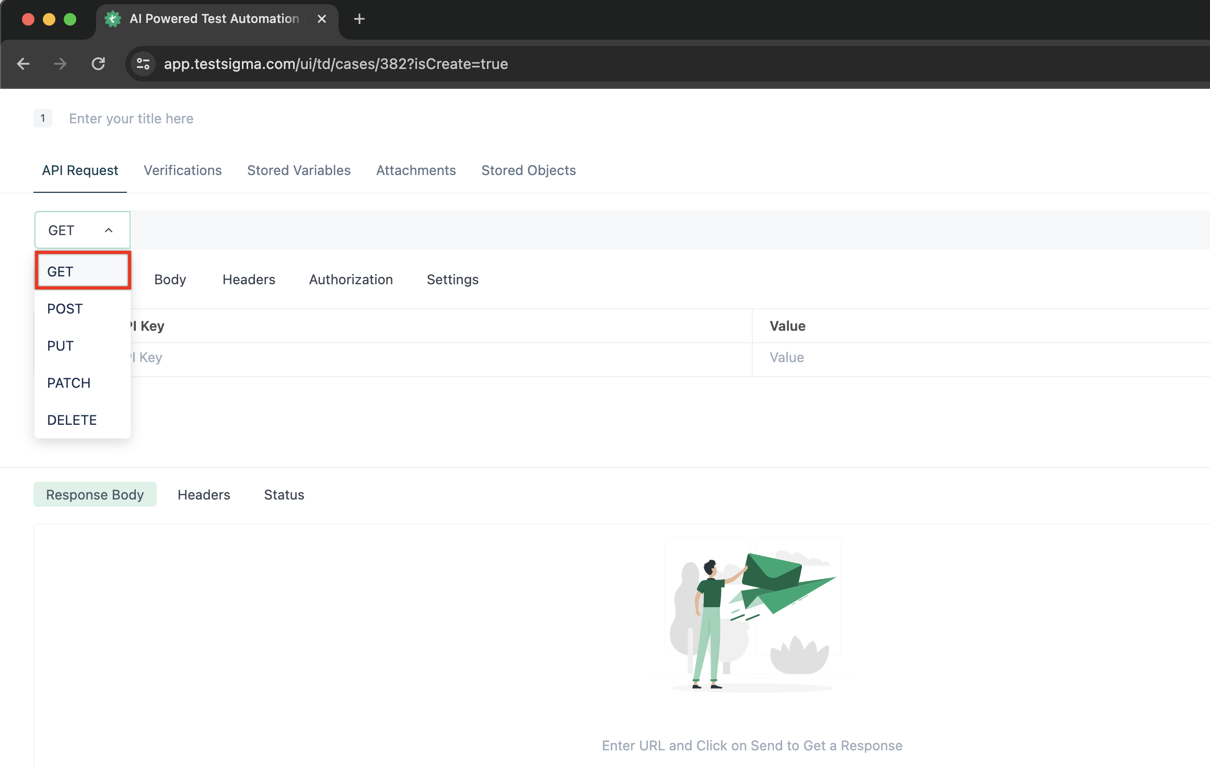
Task: Open a new browser tab
Action: 359,19
